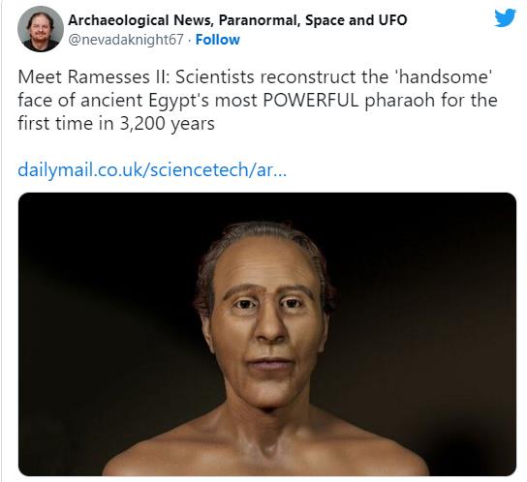Open the author's round profile avatar
This screenshot has width=527, height=482.
click(41, 29)
